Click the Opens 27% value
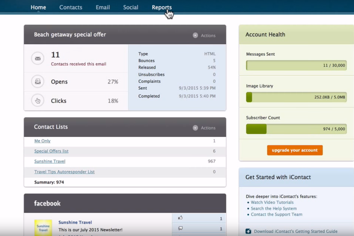The image size is (354, 236). point(113,82)
